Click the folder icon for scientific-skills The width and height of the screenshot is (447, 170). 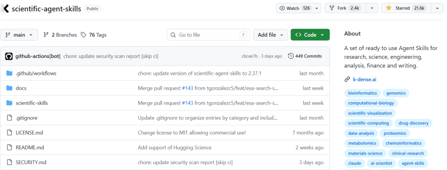[10, 103]
